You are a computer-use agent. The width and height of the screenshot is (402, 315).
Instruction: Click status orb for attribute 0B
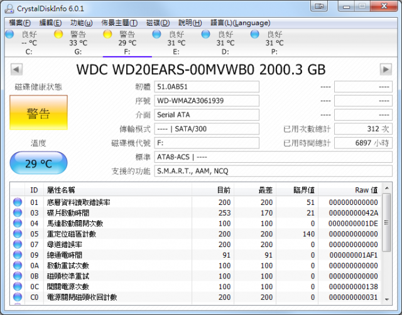pos(18,276)
